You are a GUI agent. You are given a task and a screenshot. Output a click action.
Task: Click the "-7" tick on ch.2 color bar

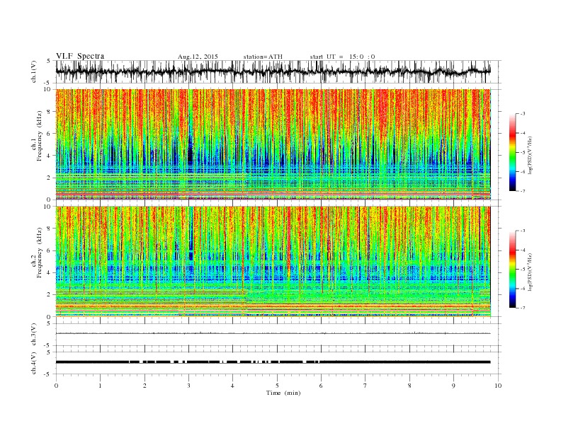coord(523,308)
